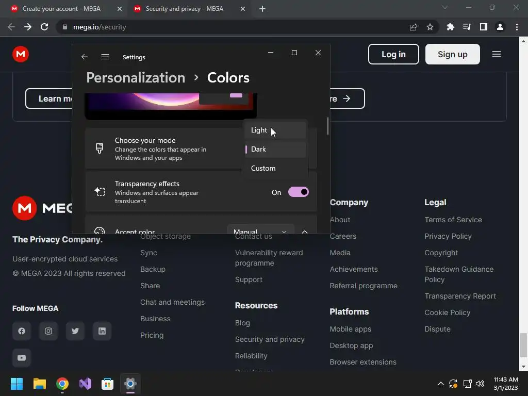Screen dimensions: 528x396
Task: Click the webpage vertical scrollbar thumb
Action: [523, 345]
